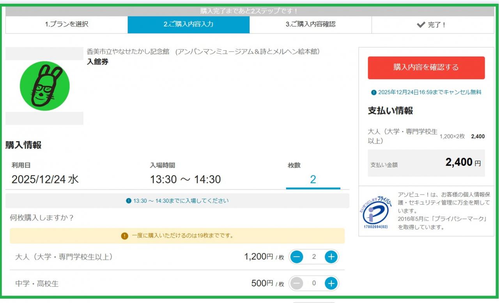Image resolution: width=499 pixels, height=303 pixels.
Task: Go to step 1.プランを選択
Action: [x=67, y=25]
